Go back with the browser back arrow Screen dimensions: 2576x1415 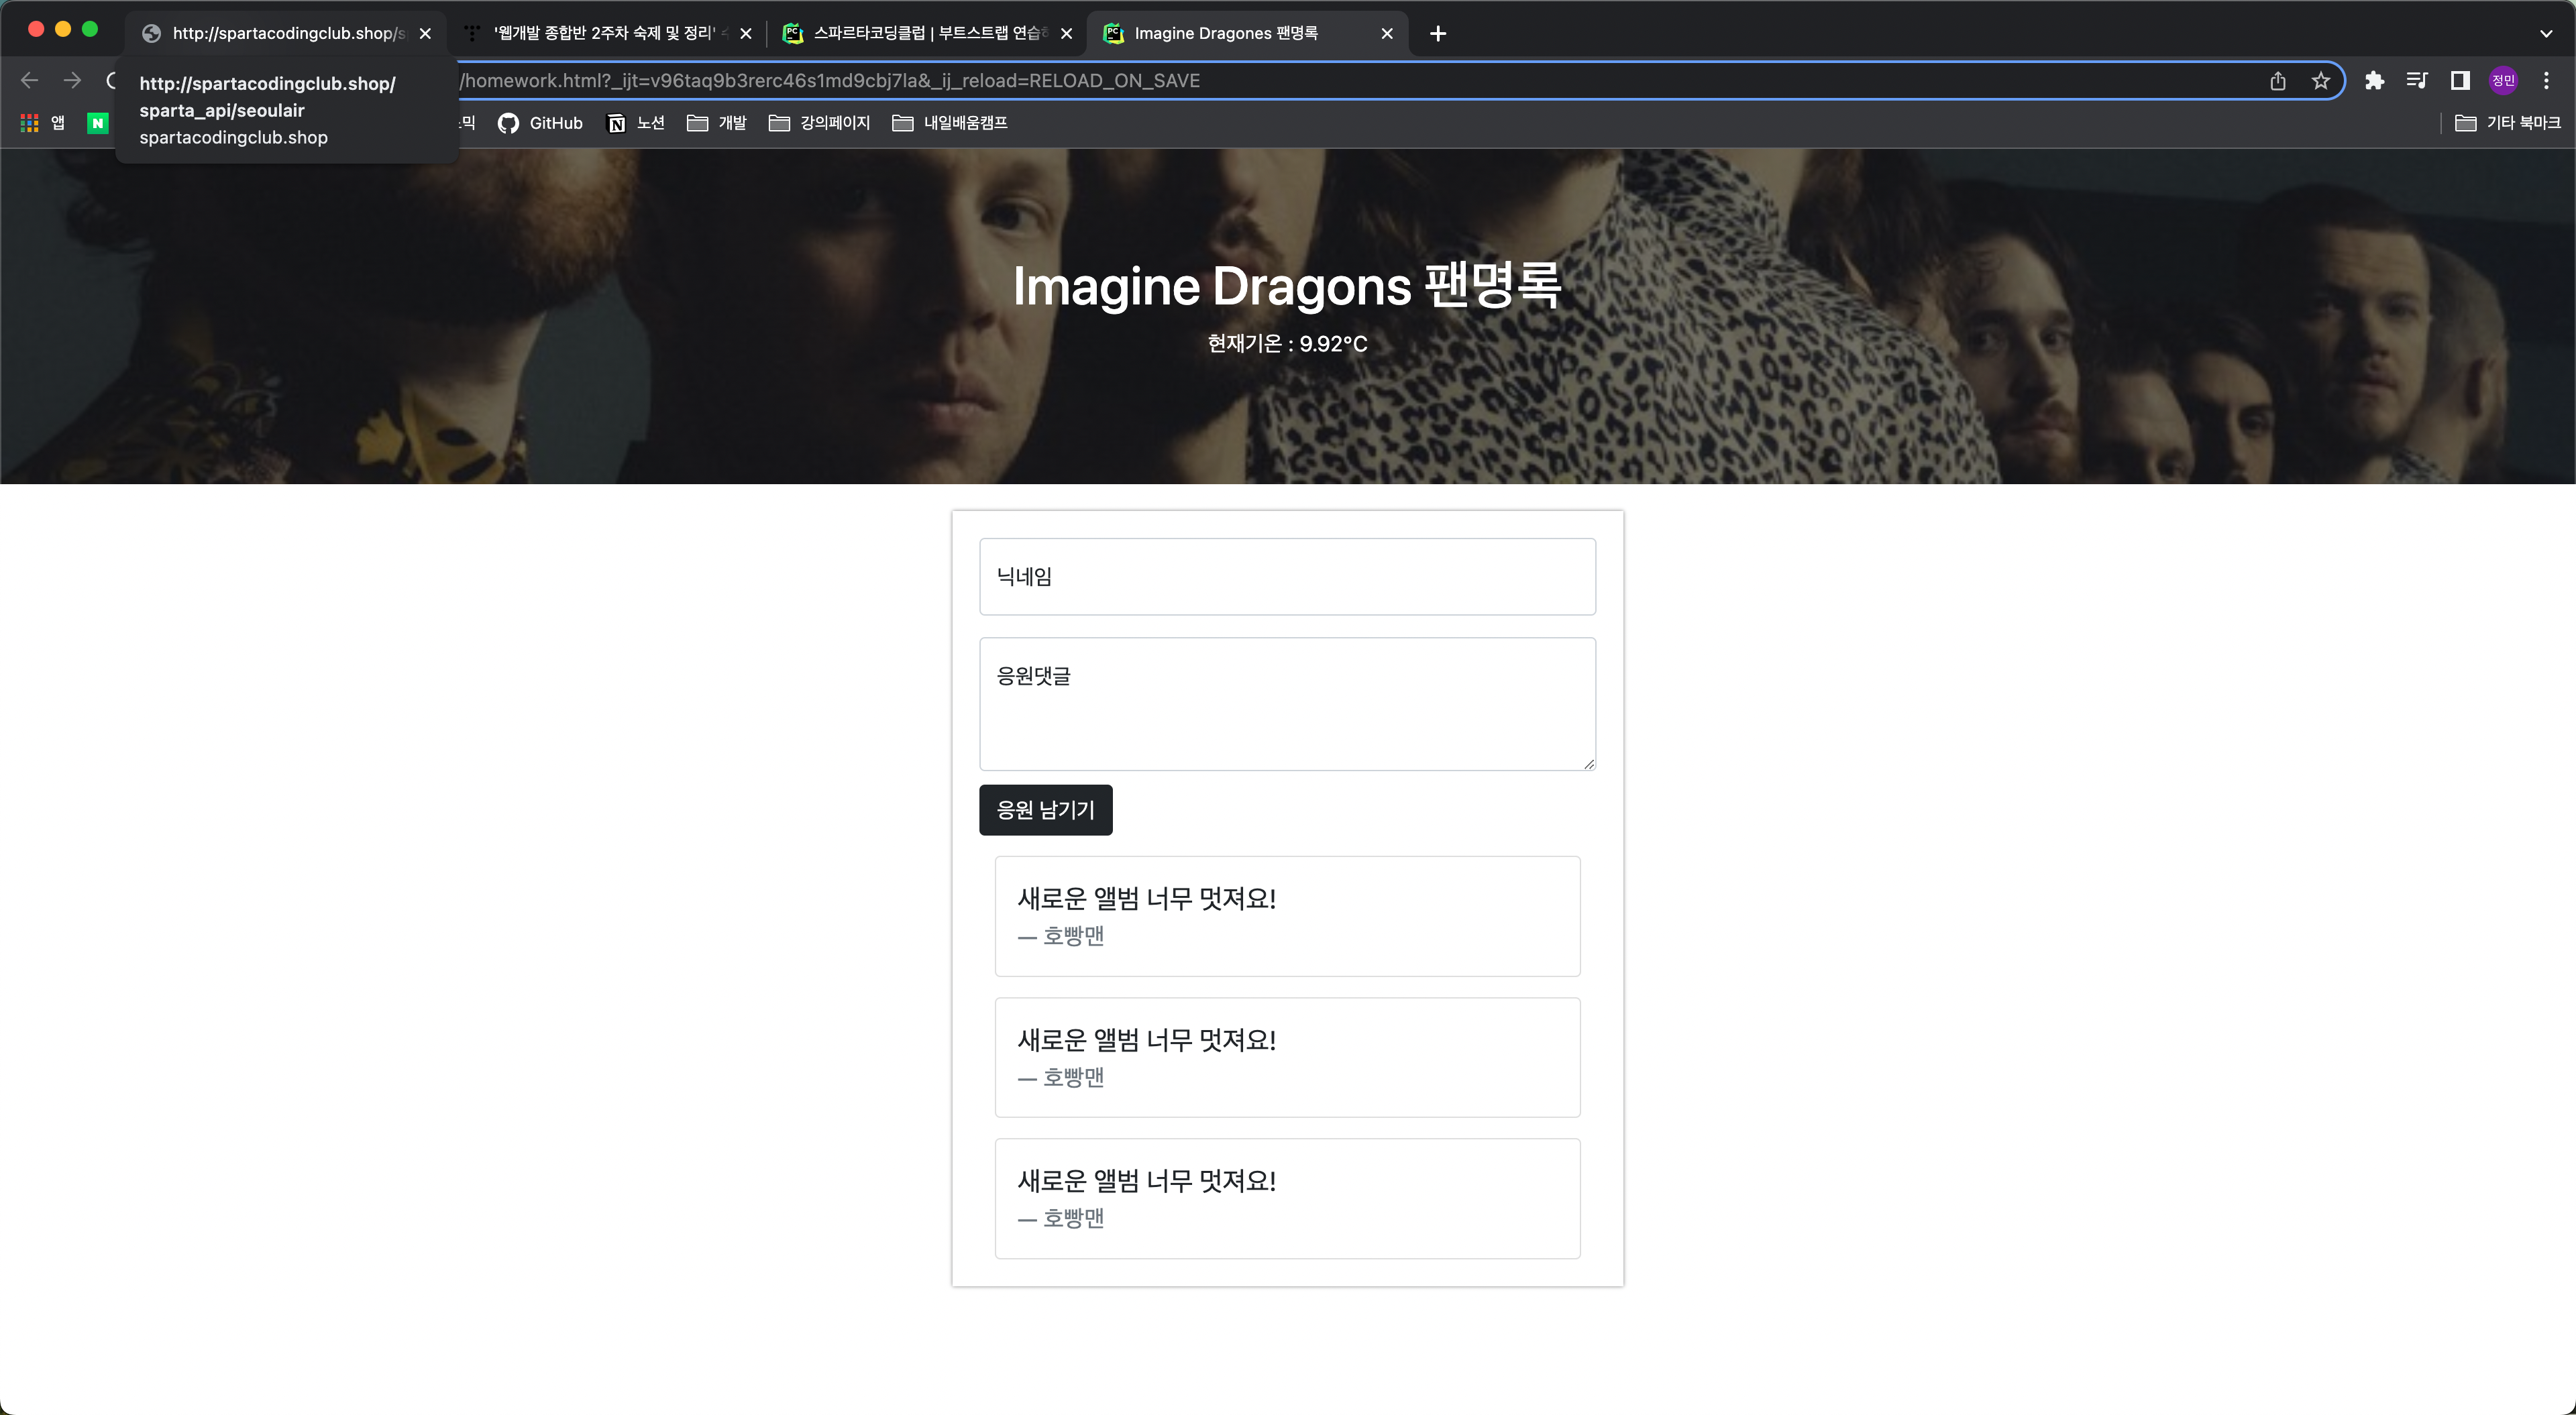tap(29, 81)
